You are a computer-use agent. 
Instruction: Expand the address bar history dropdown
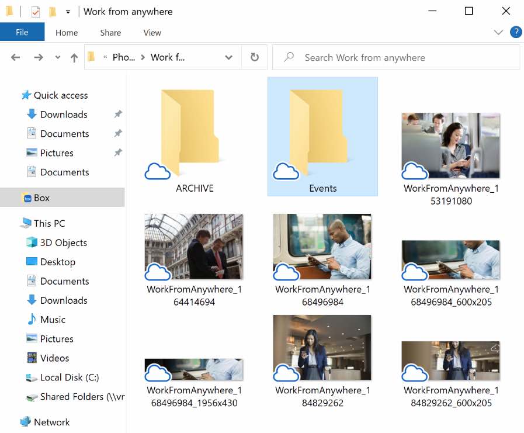(x=228, y=57)
